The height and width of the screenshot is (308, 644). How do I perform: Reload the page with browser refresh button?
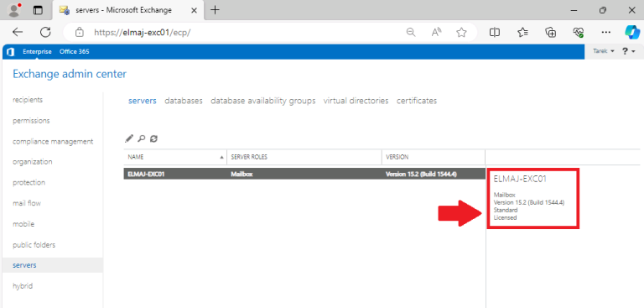click(x=45, y=32)
